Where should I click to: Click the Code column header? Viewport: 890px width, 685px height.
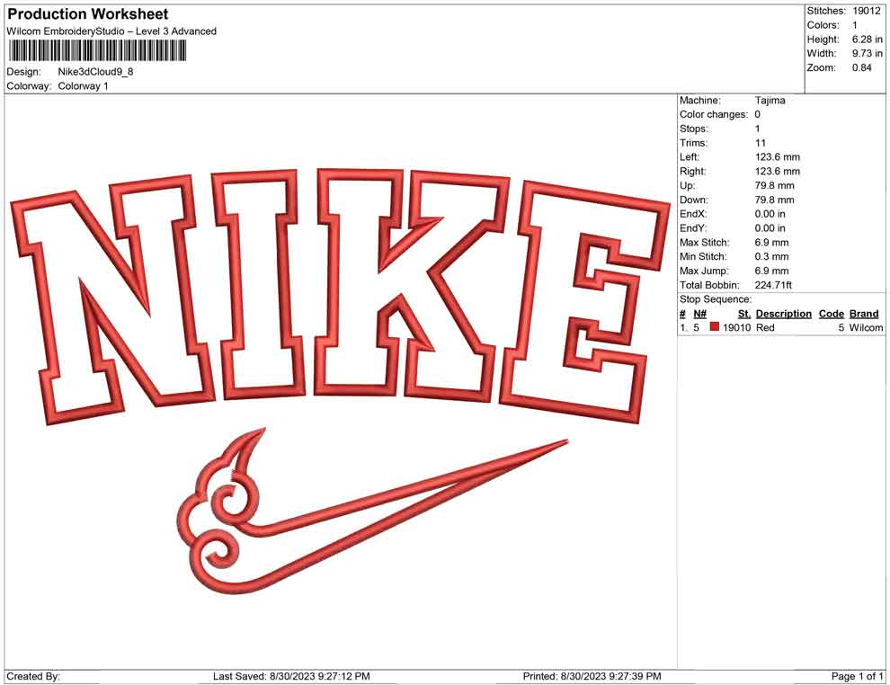click(x=831, y=314)
